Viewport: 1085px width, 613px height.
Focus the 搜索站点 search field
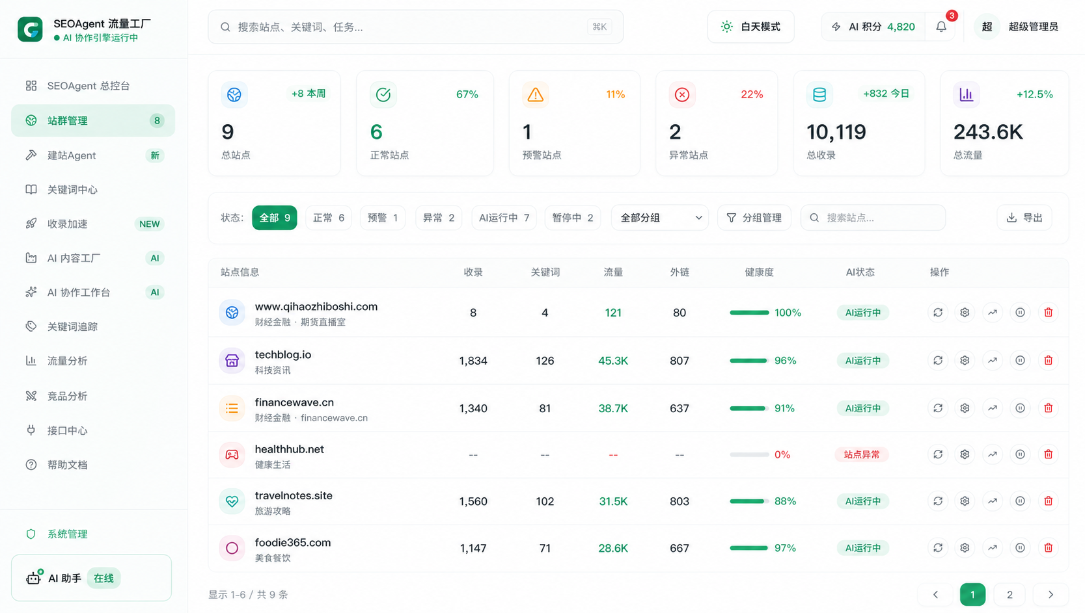point(873,218)
